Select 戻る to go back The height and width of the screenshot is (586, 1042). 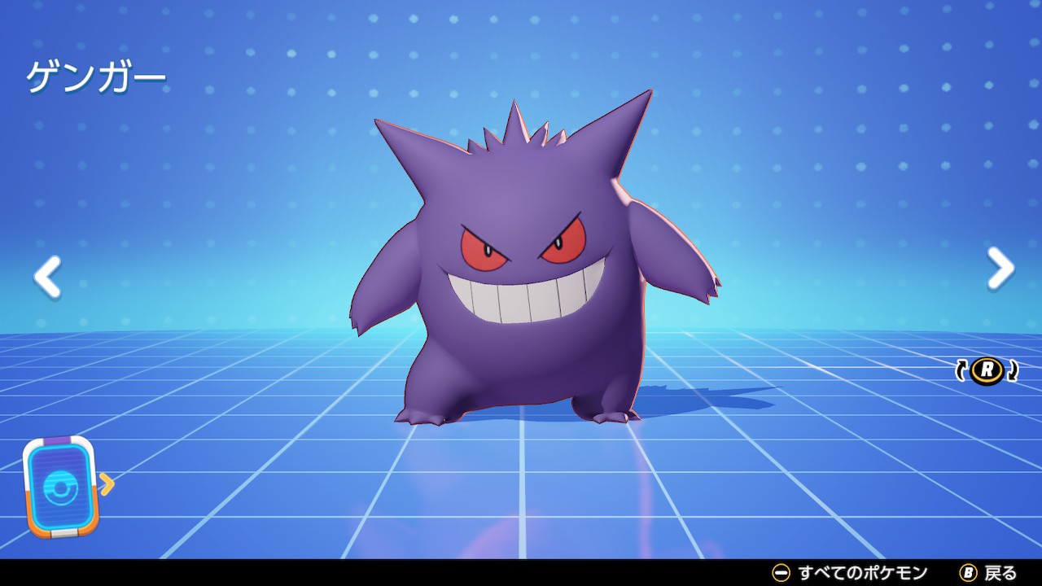click(x=1000, y=573)
